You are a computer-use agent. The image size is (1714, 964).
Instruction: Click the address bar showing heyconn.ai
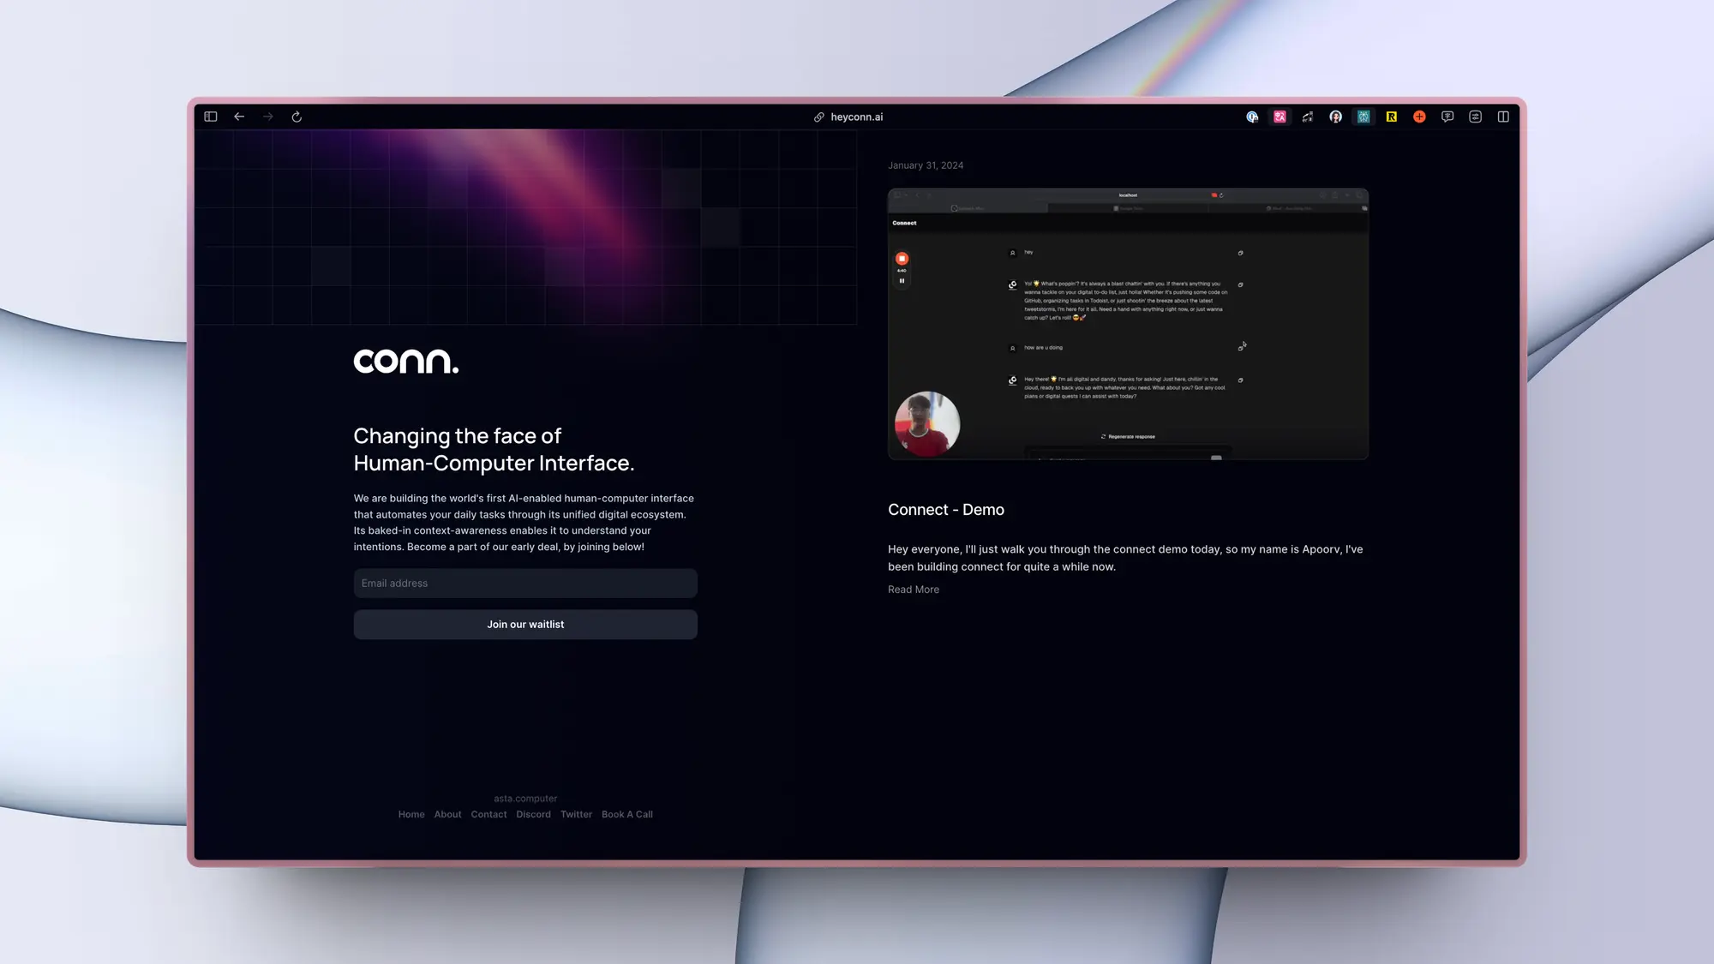[x=857, y=117]
